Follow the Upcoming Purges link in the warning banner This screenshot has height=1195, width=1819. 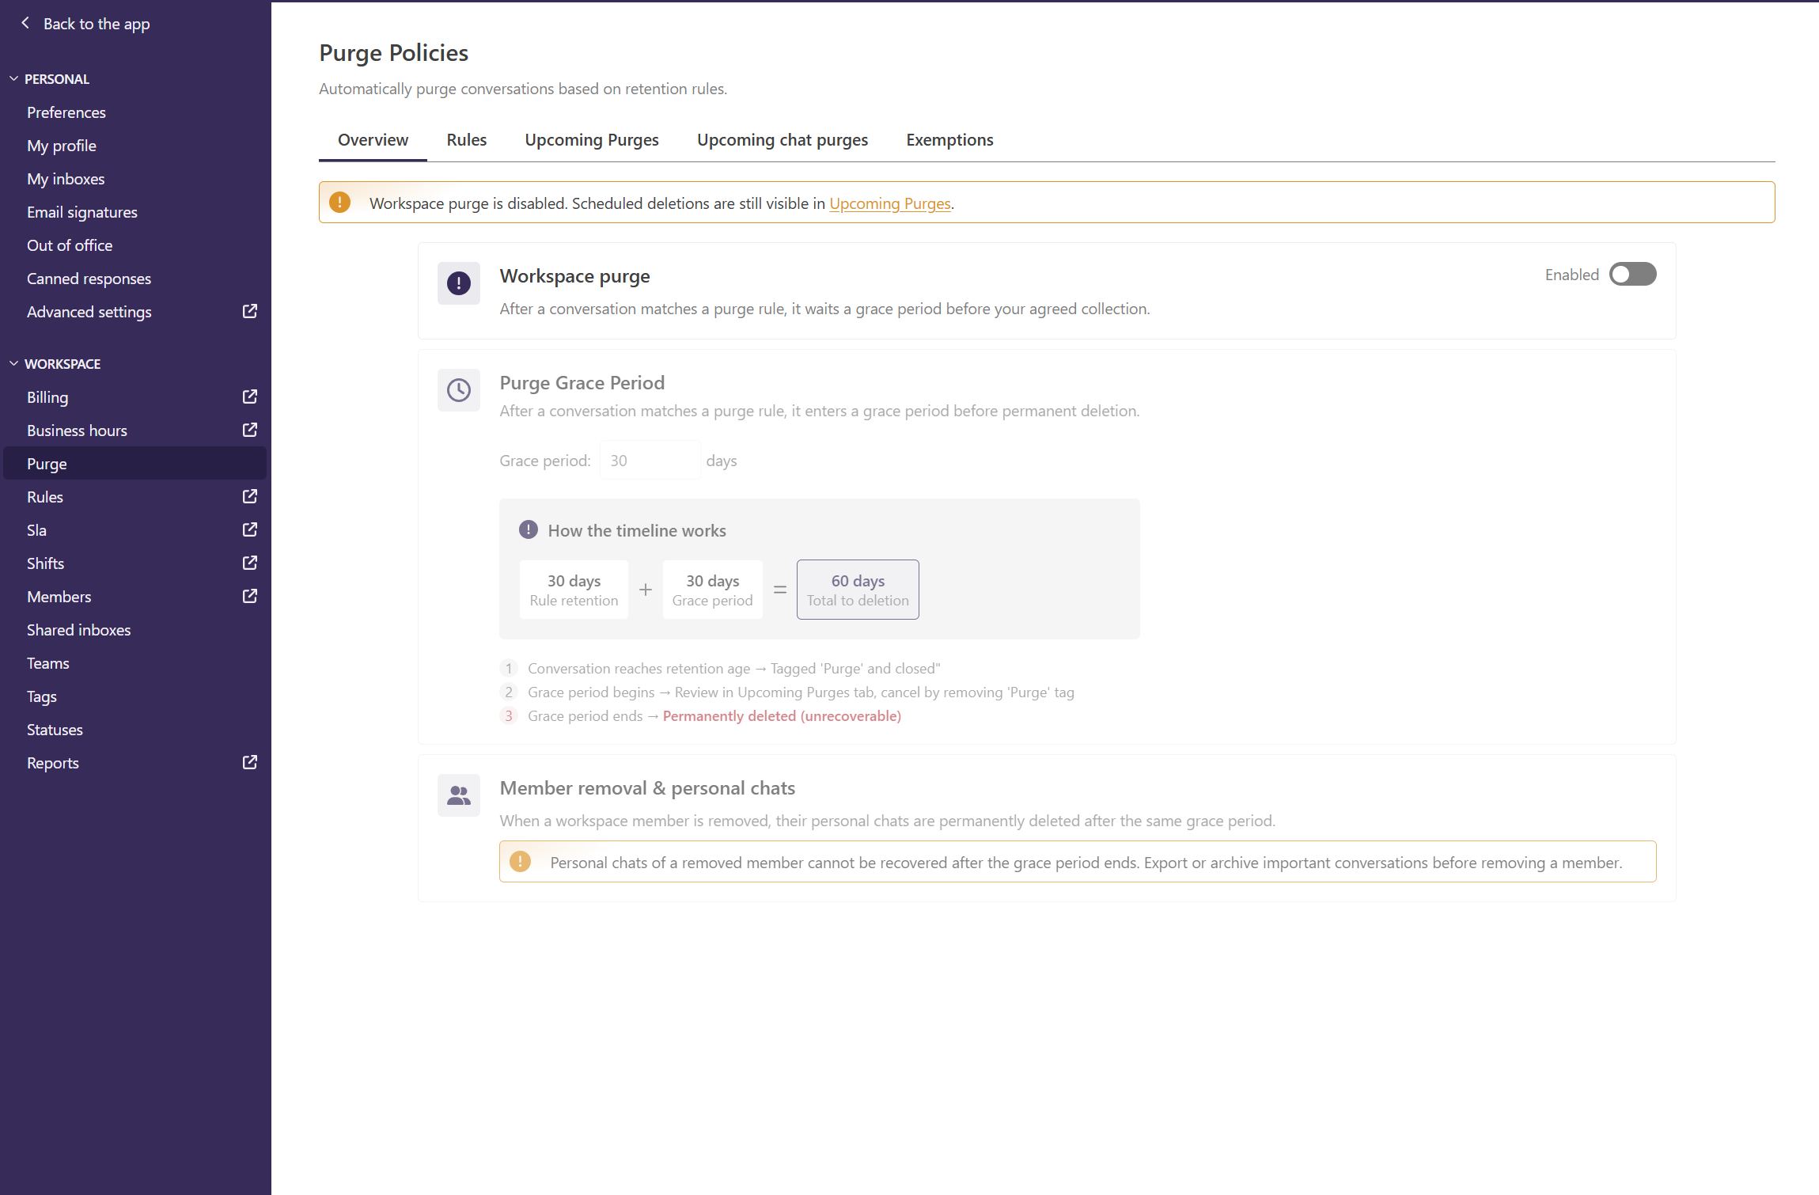889,203
